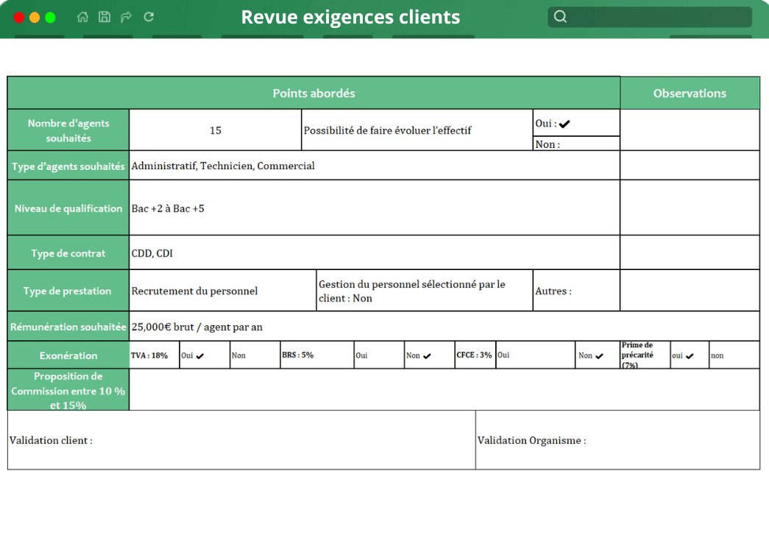
Task: Click the Revue exigences clients title
Action: coord(350,16)
